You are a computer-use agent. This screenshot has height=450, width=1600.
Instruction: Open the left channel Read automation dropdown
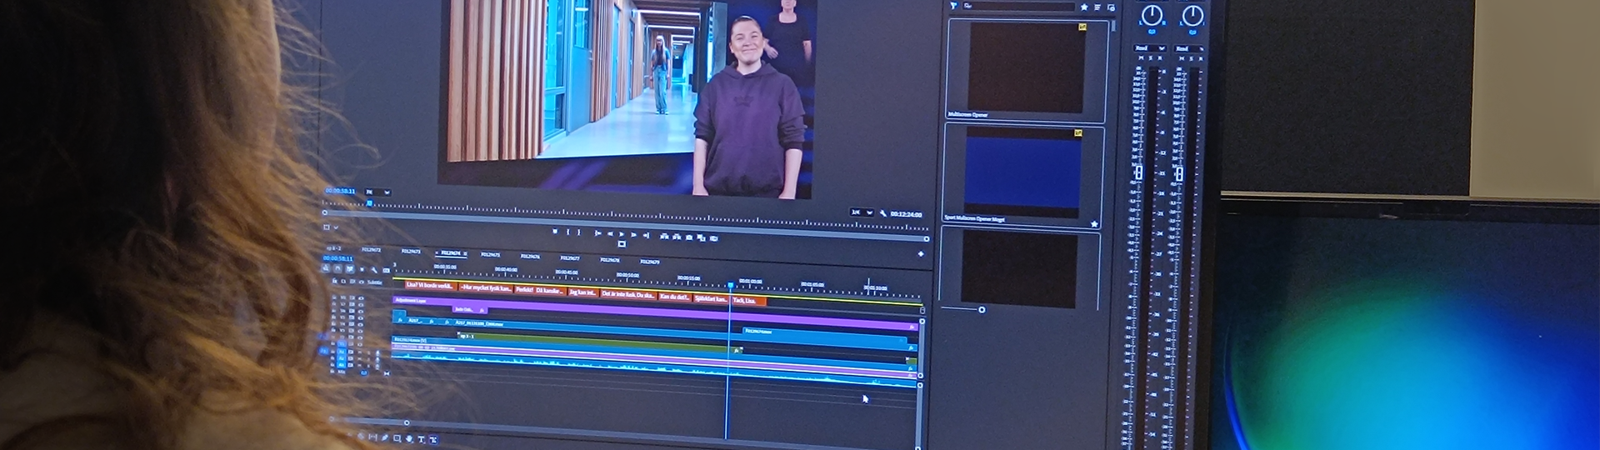point(1149,48)
